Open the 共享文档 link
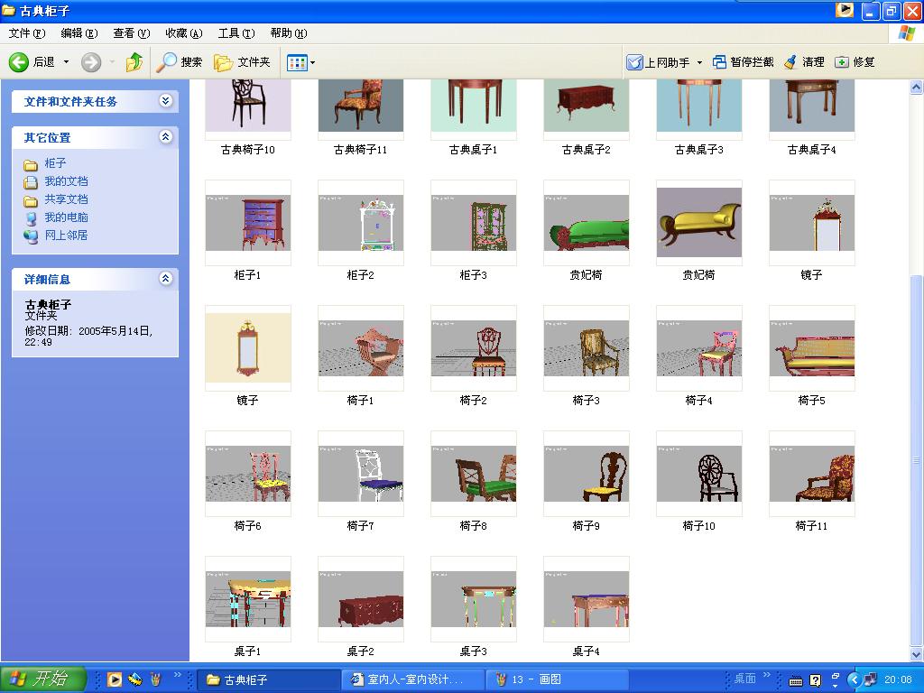 tap(66, 199)
